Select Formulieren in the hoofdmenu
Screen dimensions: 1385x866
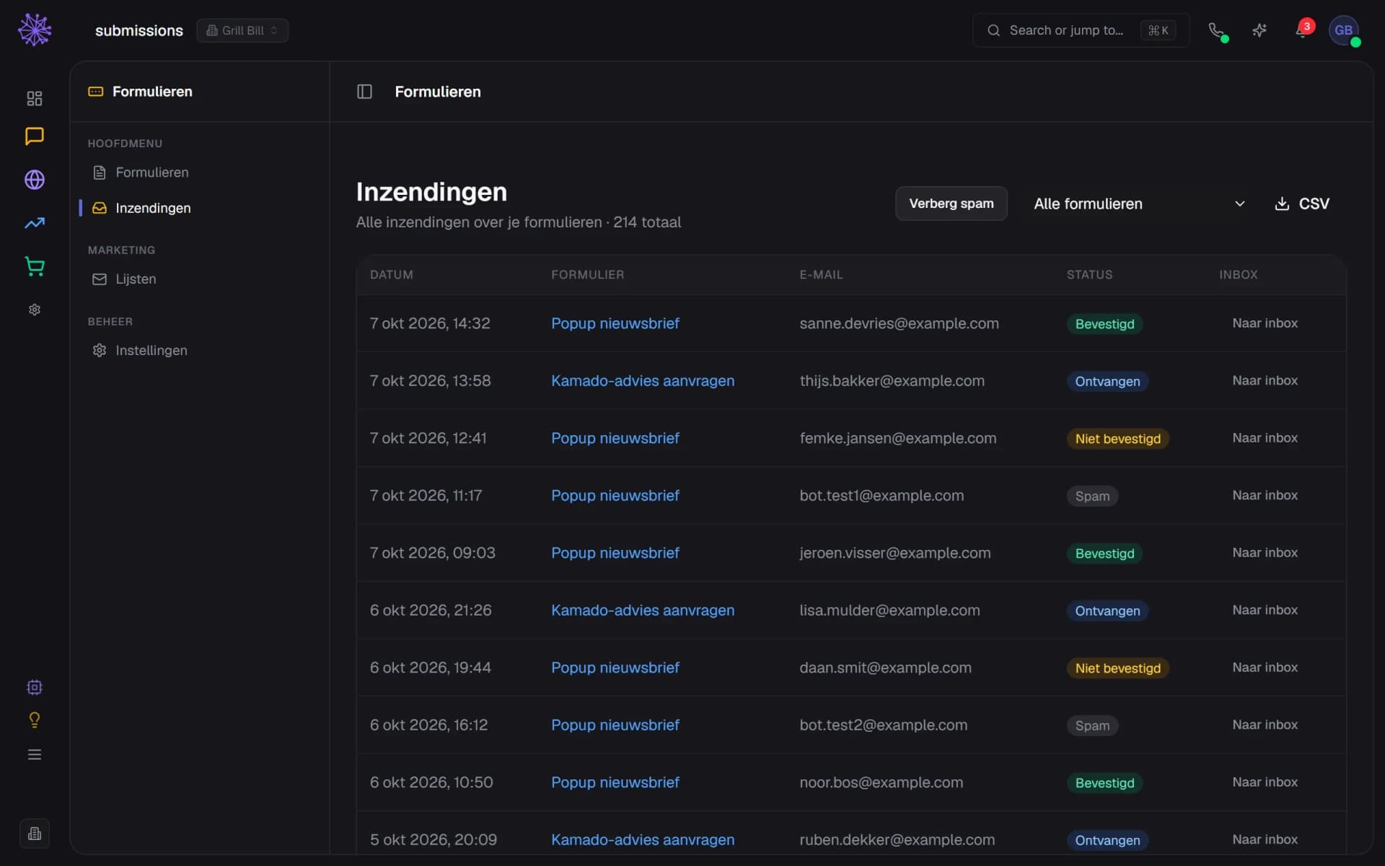pos(151,172)
